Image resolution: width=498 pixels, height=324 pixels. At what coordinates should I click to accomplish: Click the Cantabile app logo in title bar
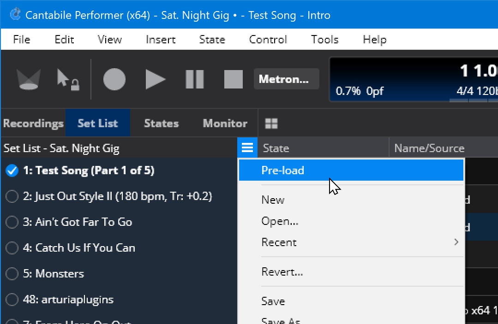(15, 14)
